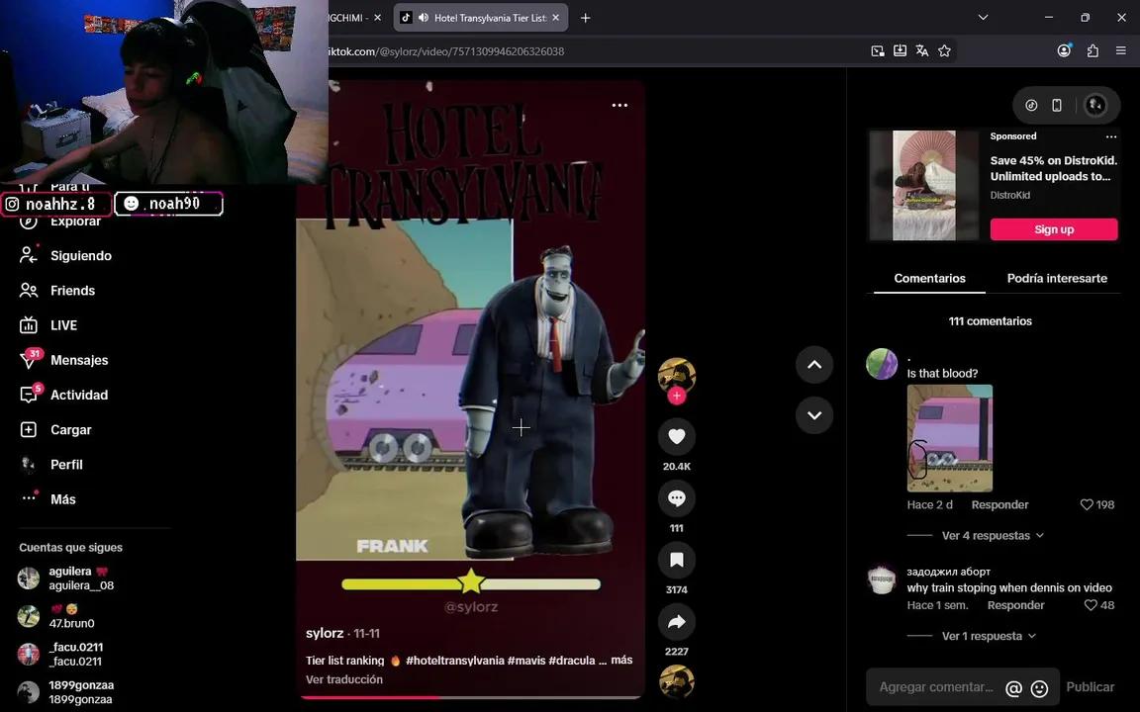Screen dimensions: 1140x712
Task: Save the video with the bookmark icon
Action: pyautogui.click(x=676, y=560)
